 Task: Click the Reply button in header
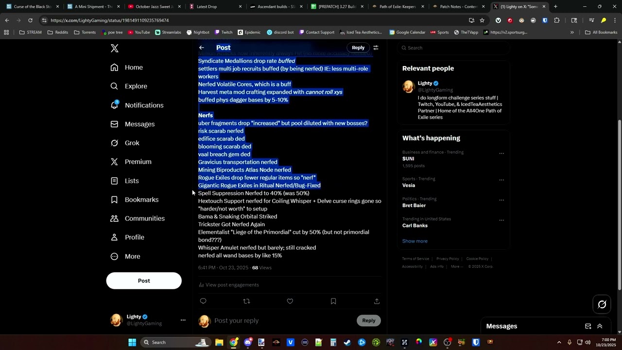click(x=358, y=48)
